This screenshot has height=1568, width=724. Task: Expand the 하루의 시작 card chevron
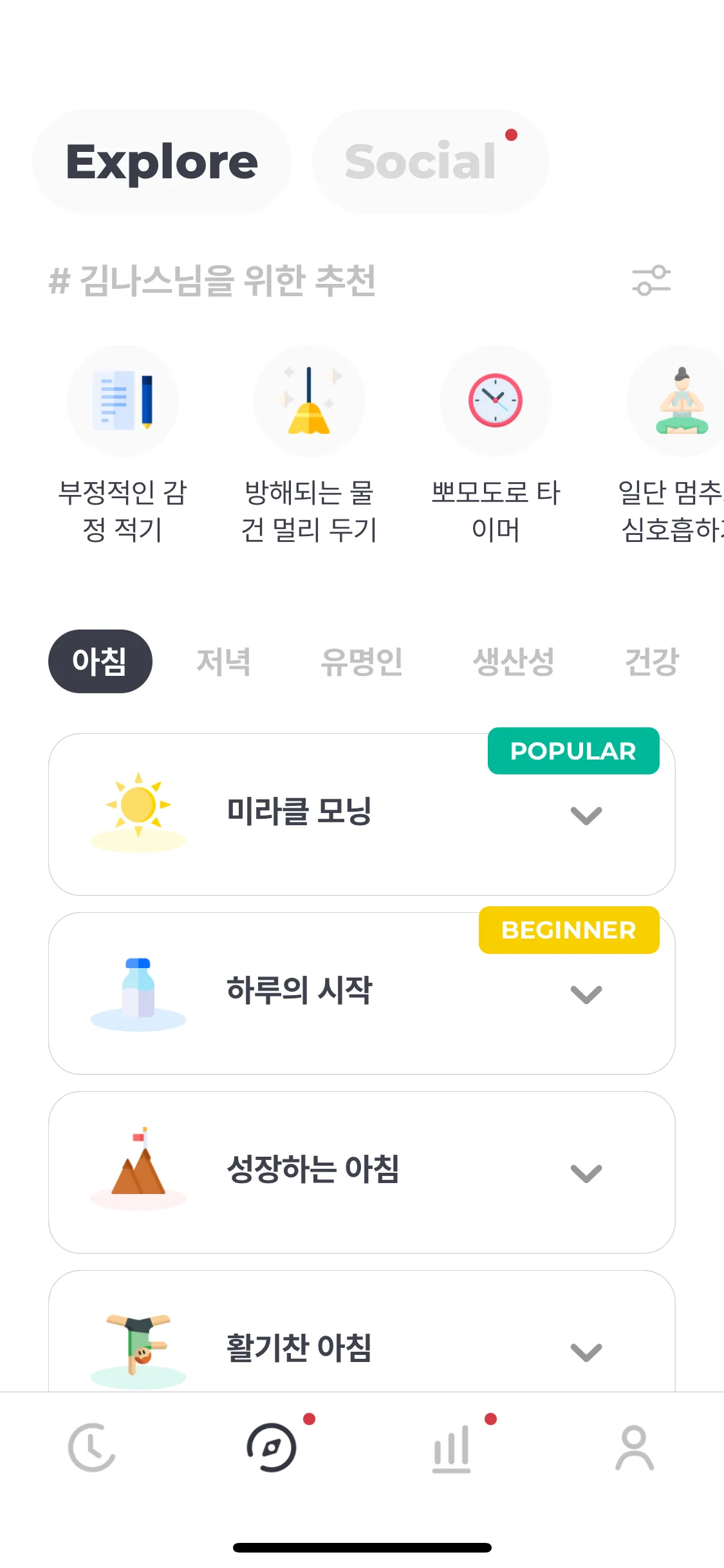586,994
